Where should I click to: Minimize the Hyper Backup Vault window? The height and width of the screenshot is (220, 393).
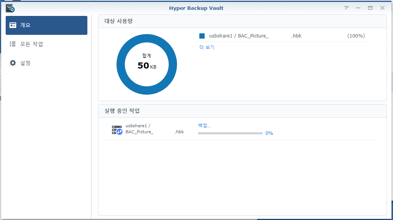(358, 8)
